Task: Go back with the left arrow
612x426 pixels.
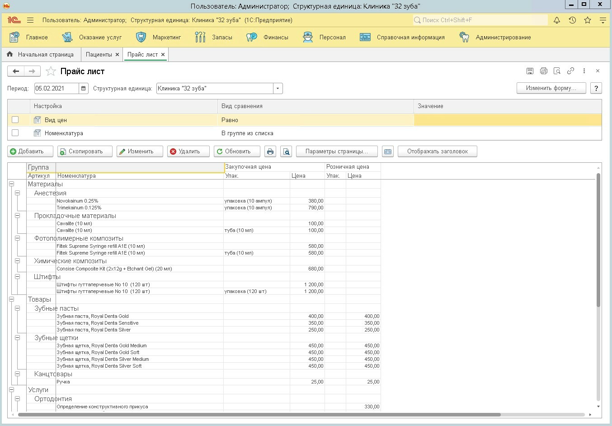Action: pyautogui.click(x=16, y=71)
